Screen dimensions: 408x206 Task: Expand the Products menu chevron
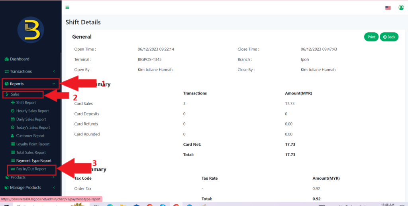click(x=54, y=177)
